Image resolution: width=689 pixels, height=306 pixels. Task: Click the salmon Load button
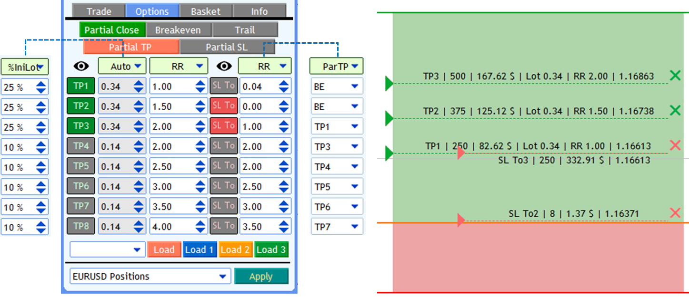(164, 249)
